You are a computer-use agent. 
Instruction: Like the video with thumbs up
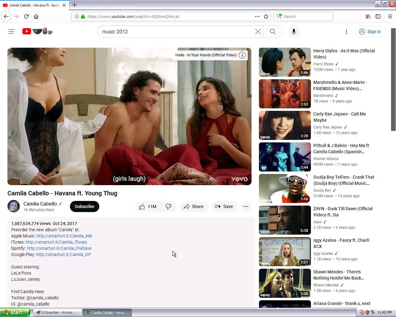148,206
